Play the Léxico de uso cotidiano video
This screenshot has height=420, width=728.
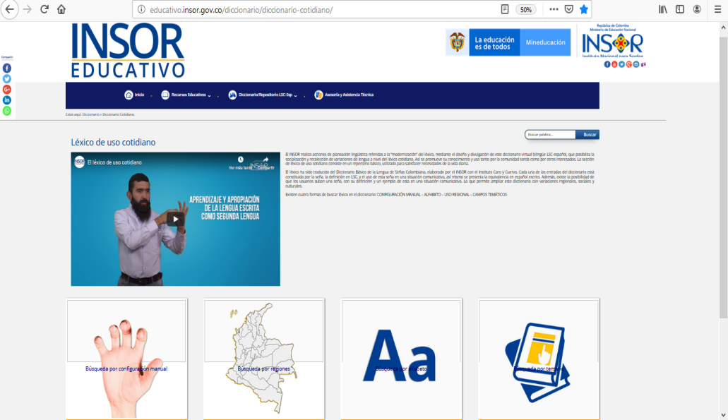(175, 219)
